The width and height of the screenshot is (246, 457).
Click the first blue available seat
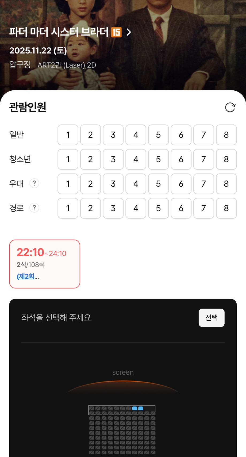point(134,408)
